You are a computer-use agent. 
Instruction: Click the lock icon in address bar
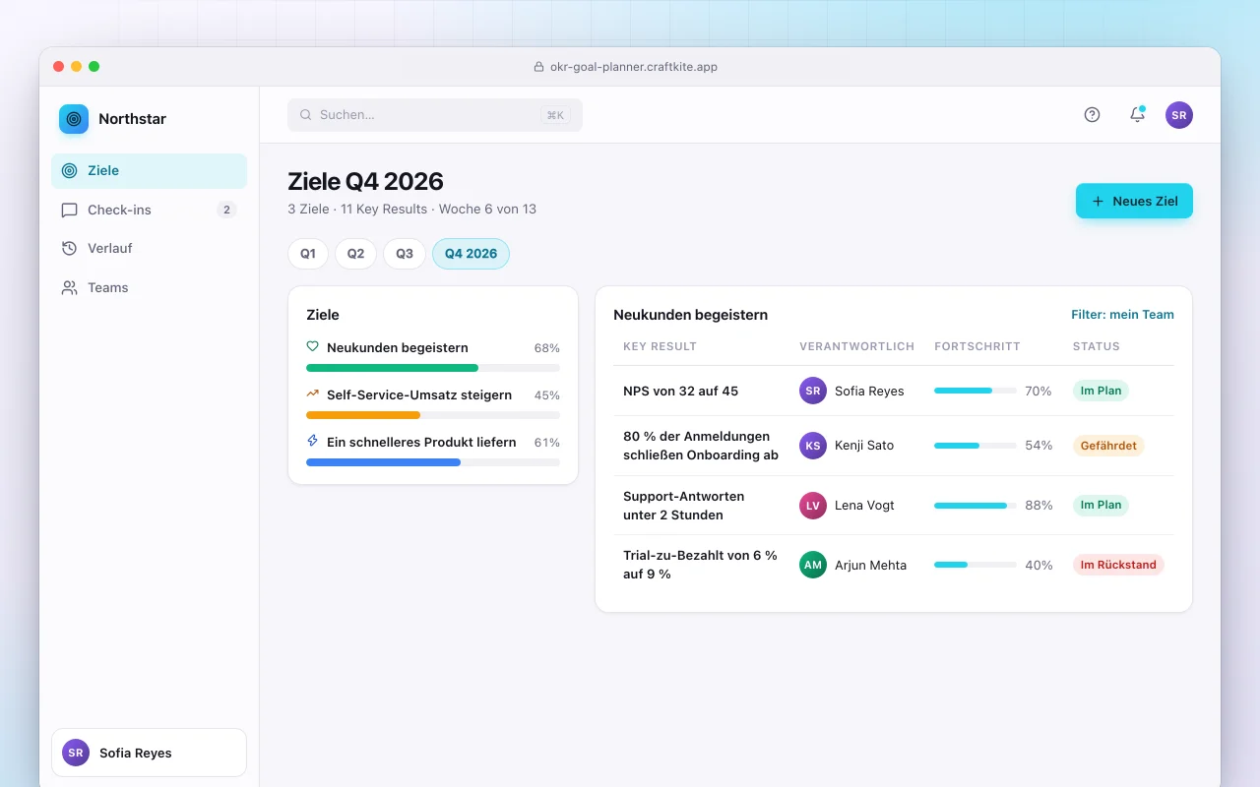(x=538, y=67)
